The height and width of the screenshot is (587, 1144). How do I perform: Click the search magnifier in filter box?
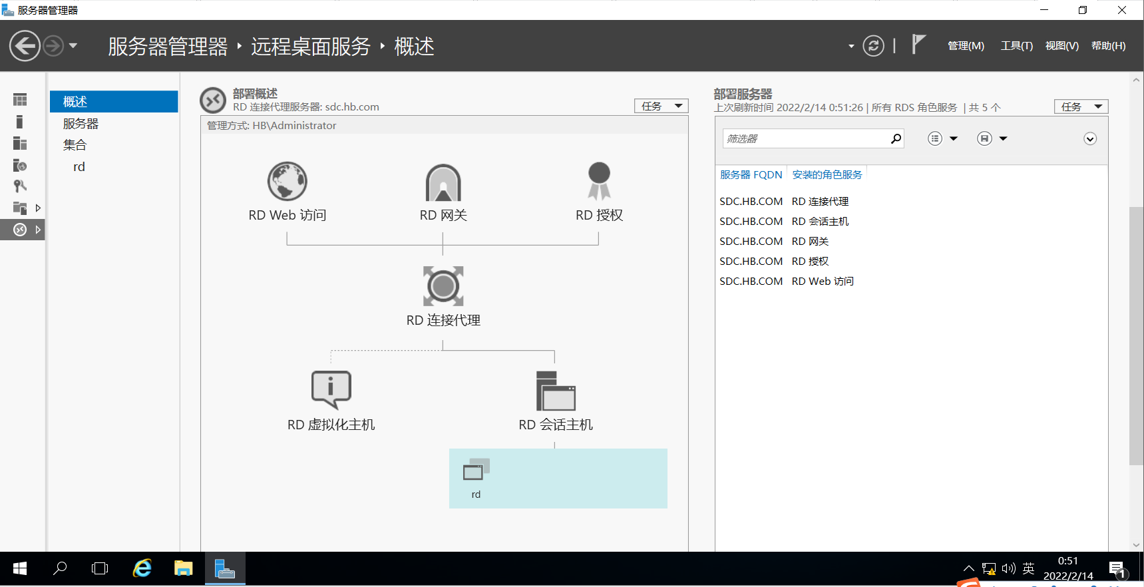pos(896,138)
